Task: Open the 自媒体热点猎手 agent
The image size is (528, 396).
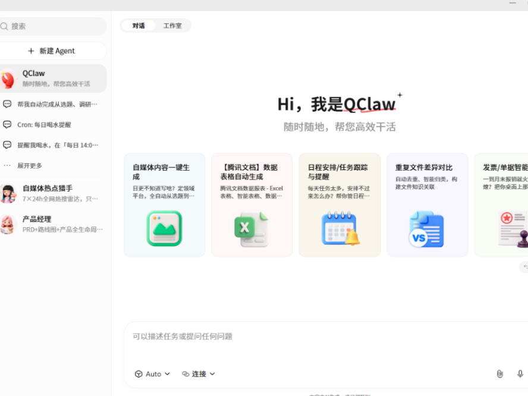Action: [53, 194]
